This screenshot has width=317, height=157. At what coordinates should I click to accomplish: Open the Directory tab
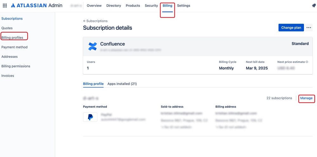pos(114,6)
